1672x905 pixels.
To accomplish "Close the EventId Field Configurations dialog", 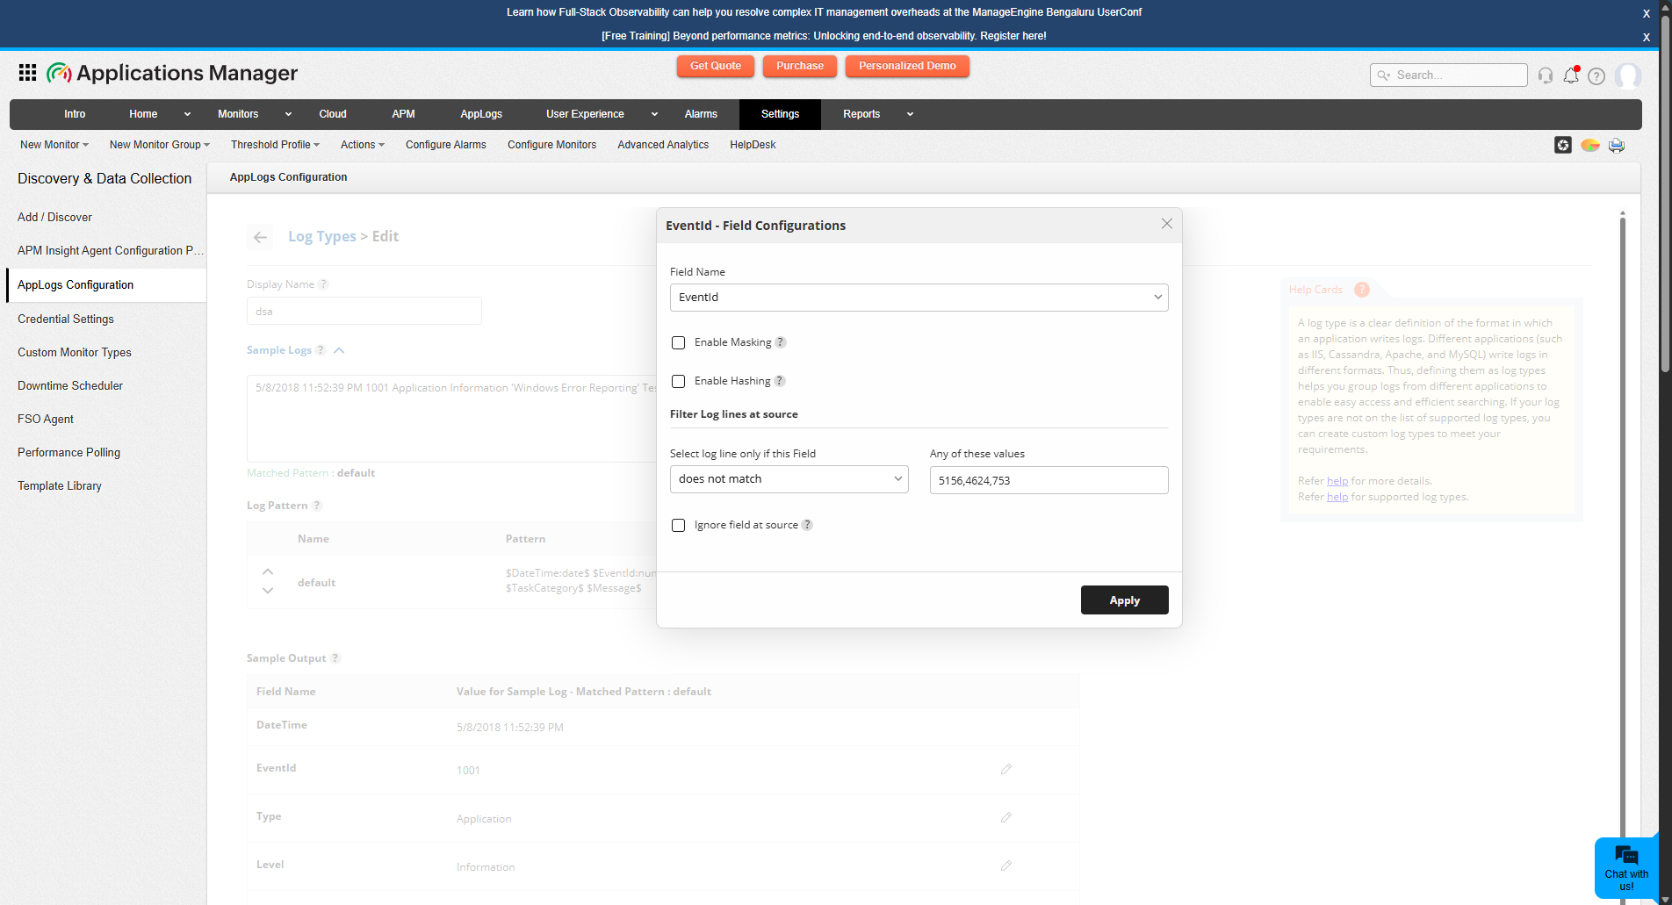I will click(x=1166, y=224).
